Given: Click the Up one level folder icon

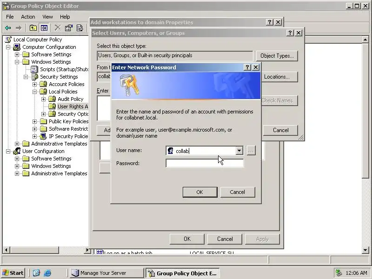Looking at the screenshot, I should pyautogui.click(x=33, y=28).
